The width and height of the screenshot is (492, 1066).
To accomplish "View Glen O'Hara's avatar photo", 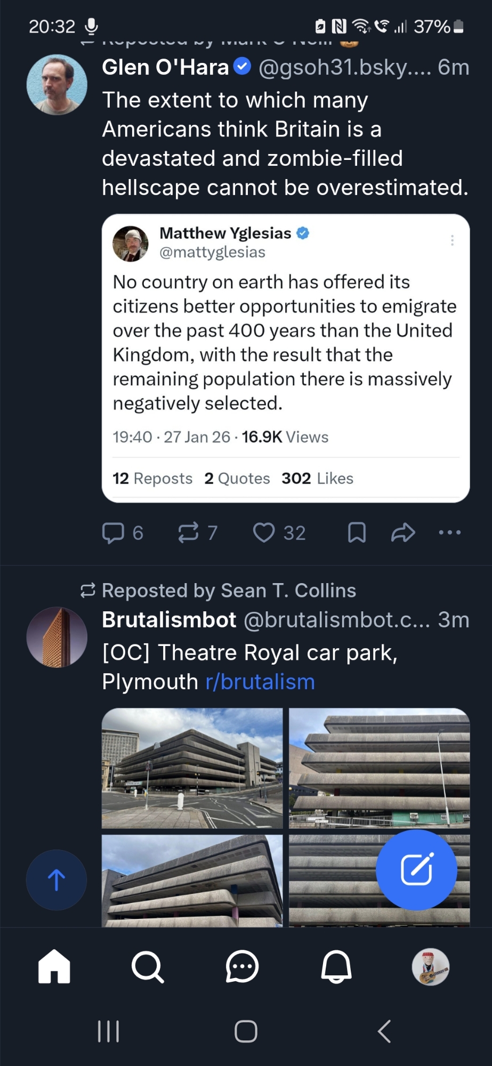I will point(57,85).
